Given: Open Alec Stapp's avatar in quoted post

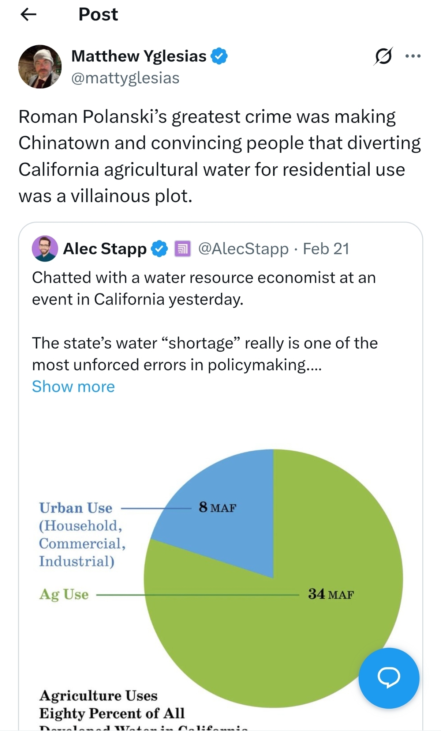Looking at the screenshot, I should point(45,249).
